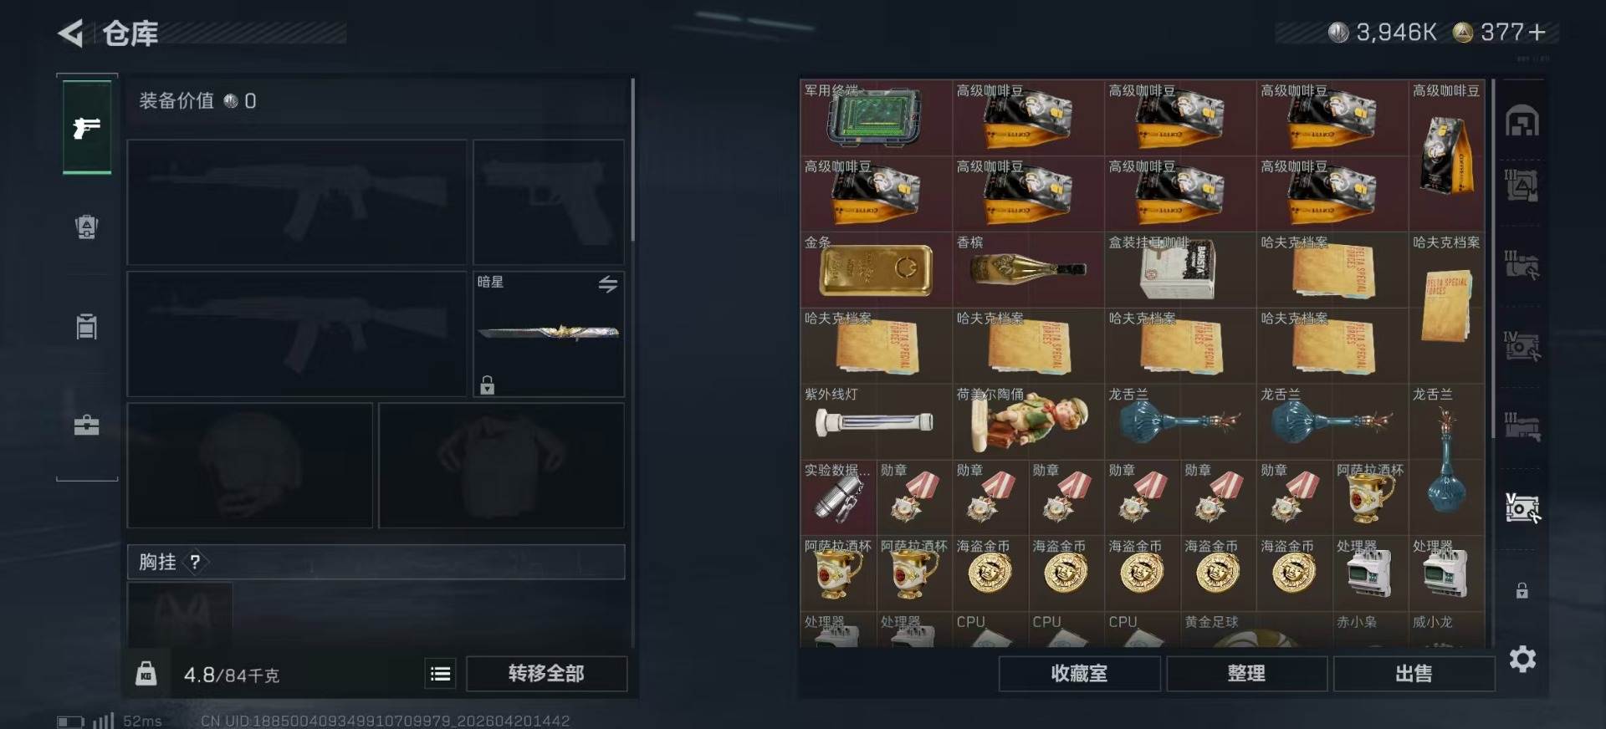Click the question mark beside 胸挂

195,562
